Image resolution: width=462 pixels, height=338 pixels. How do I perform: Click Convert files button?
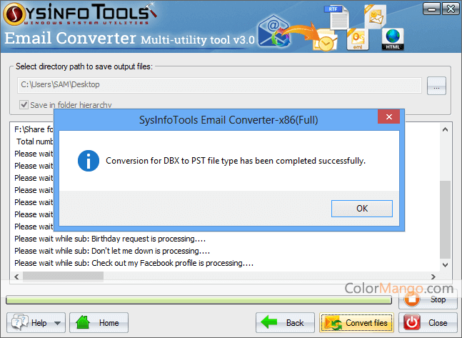tap(356, 323)
